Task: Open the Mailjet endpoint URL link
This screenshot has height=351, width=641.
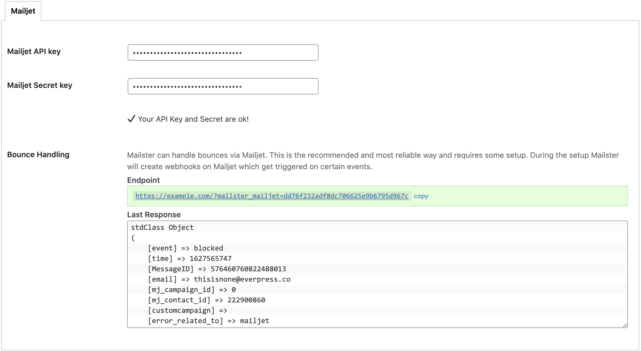Action: [272, 196]
